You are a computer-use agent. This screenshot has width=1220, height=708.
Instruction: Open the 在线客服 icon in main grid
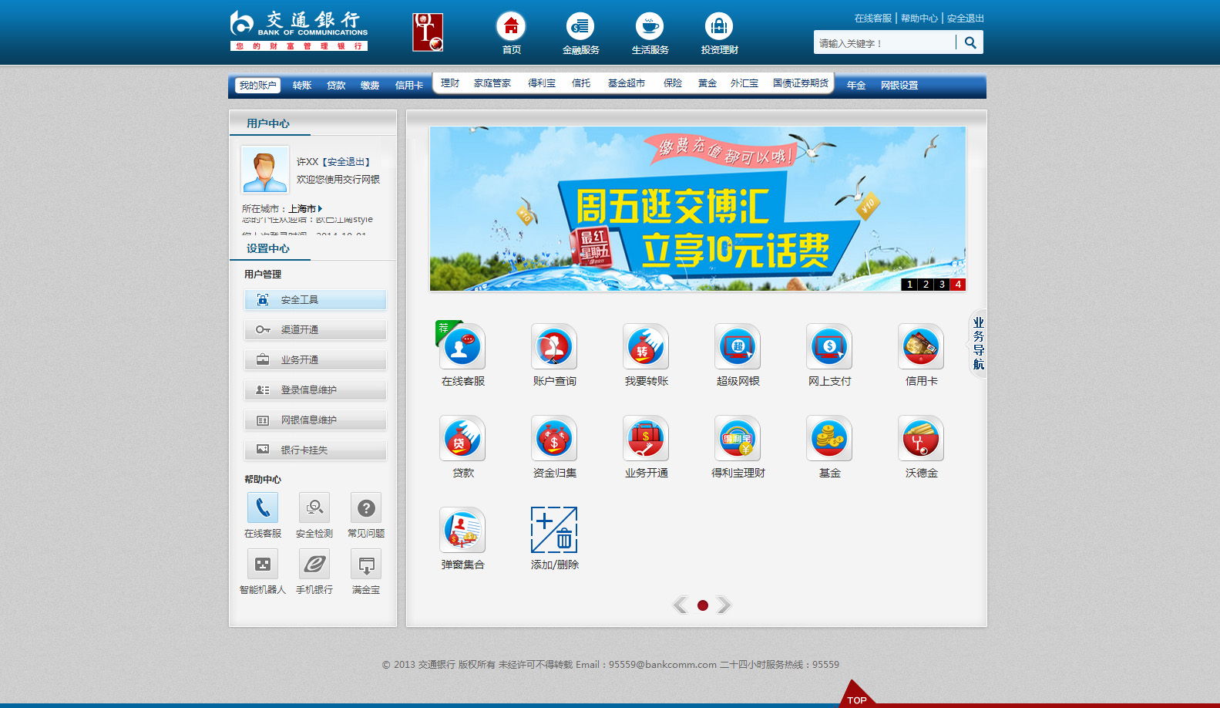(x=462, y=346)
